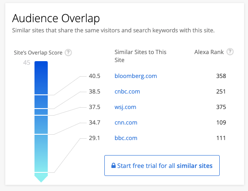Click the Site's Overlap Score label
The width and height of the screenshot is (248, 191).
pyautogui.click(x=38, y=53)
